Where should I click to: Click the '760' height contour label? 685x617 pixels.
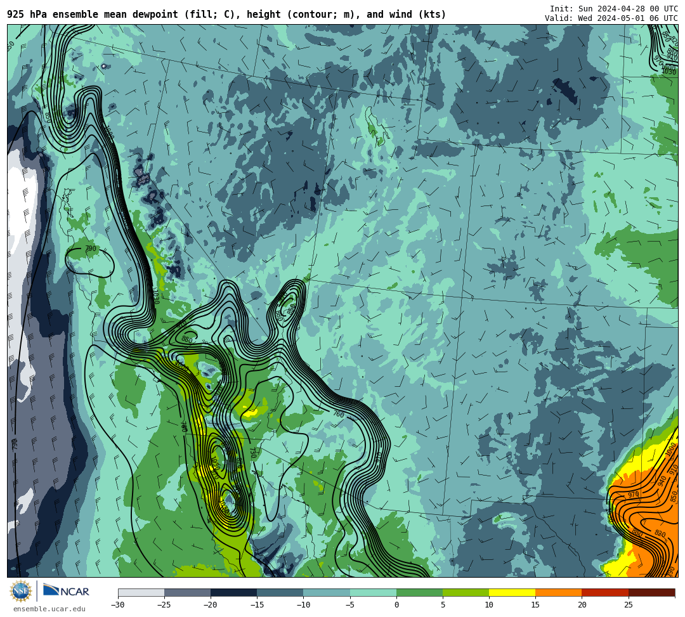click(339, 414)
